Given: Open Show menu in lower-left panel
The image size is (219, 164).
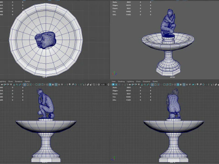Looking at the screenshot, I should coord(10,82).
